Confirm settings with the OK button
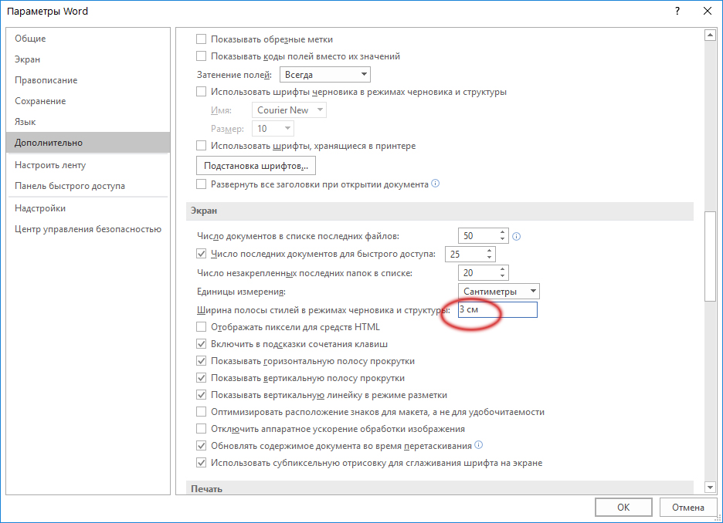 tap(623, 508)
